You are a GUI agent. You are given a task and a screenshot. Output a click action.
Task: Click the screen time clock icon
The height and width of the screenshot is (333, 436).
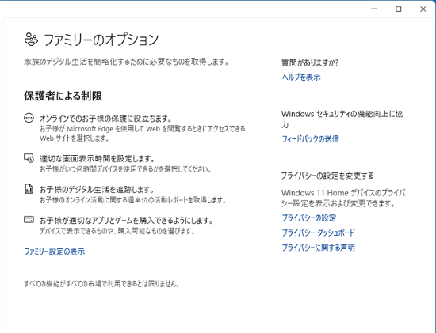point(29,158)
